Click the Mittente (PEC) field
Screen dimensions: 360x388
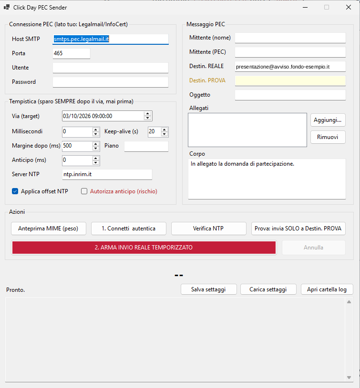tap(290, 52)
